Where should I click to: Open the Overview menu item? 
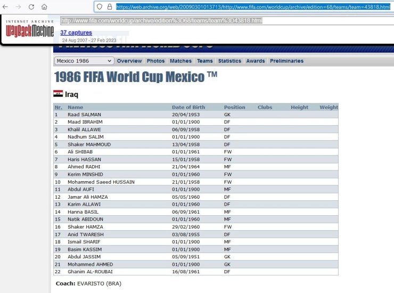[x=129, y=61]
